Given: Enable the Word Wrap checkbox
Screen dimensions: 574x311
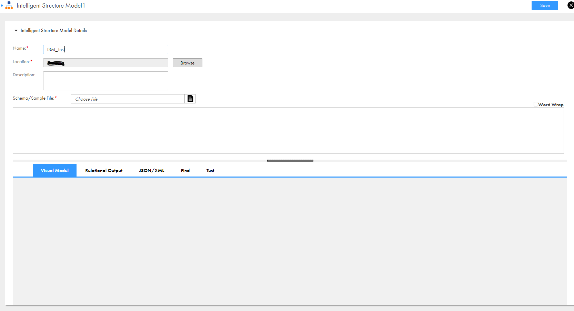Looking at the screenshot, I should pyautogui.click(x=536, y=104).
